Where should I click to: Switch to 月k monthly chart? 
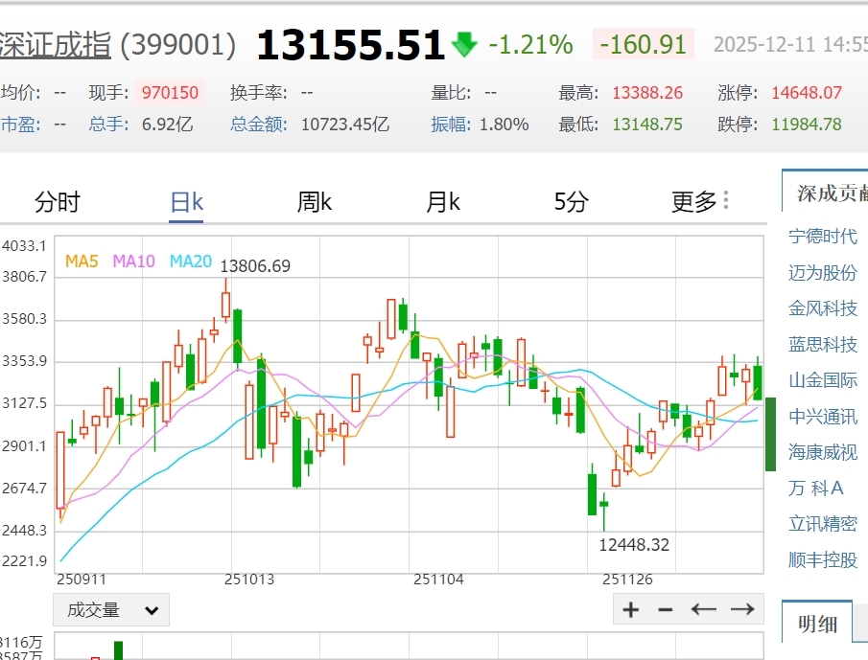tap(442, 202)
